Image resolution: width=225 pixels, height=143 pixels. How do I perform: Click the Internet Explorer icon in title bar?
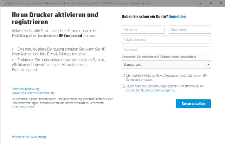[4, 3]
